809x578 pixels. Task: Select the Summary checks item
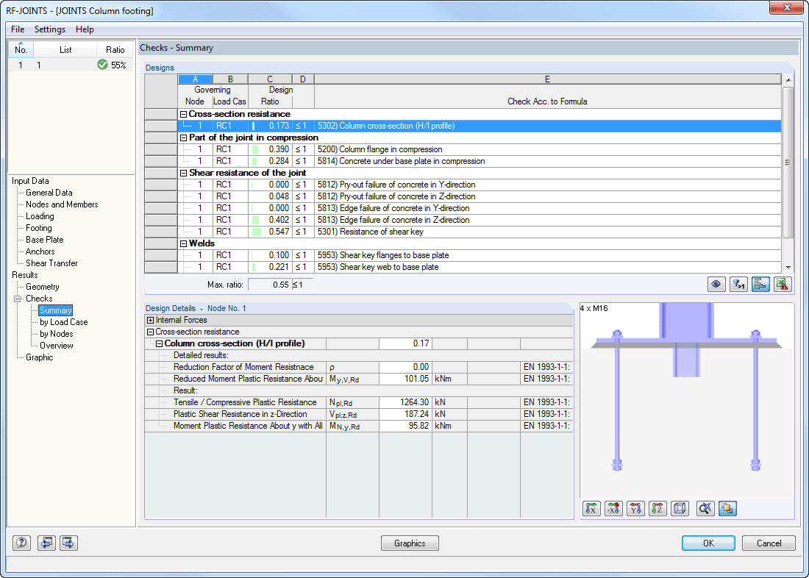point(56,310)
